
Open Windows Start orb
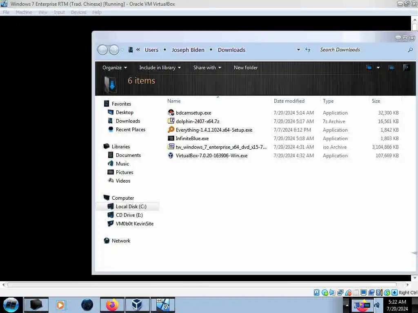[11, 305]
